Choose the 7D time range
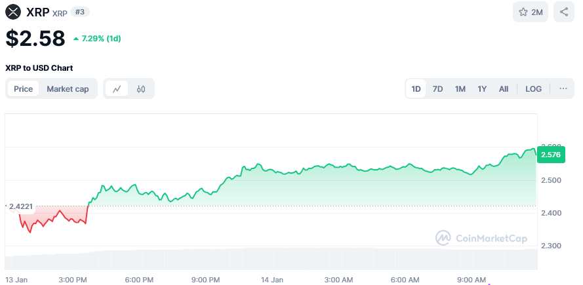This screenshot has height=285, width=583. click(437, 89)
